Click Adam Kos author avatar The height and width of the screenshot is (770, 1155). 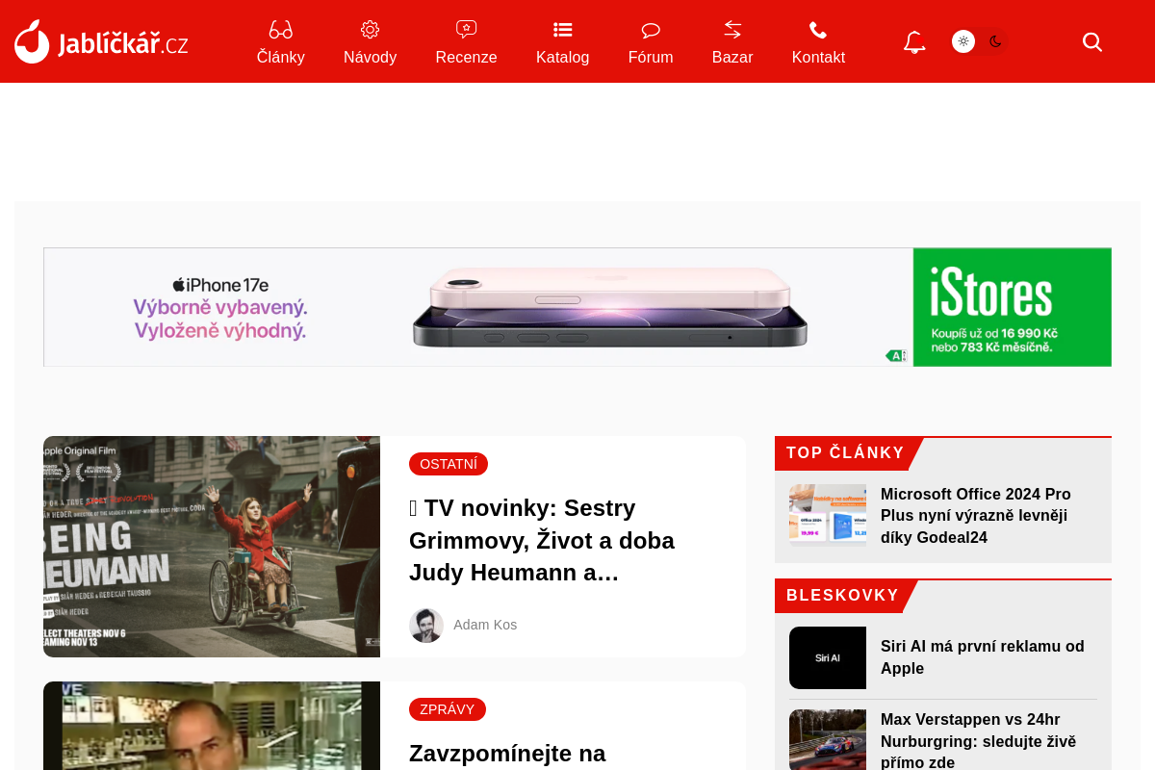(x=426, y=626)
